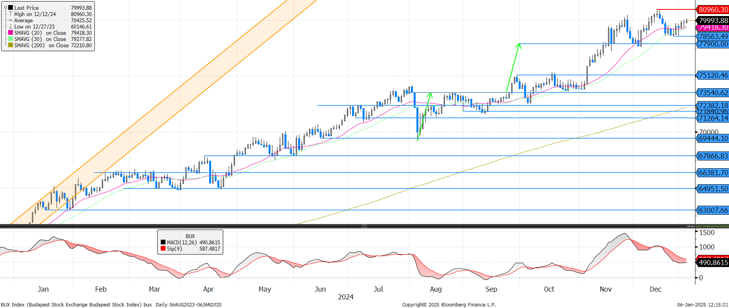
Task: Select the 75120.46 horizontal level label
Action: pyautogui.click(x=713, y=75)
